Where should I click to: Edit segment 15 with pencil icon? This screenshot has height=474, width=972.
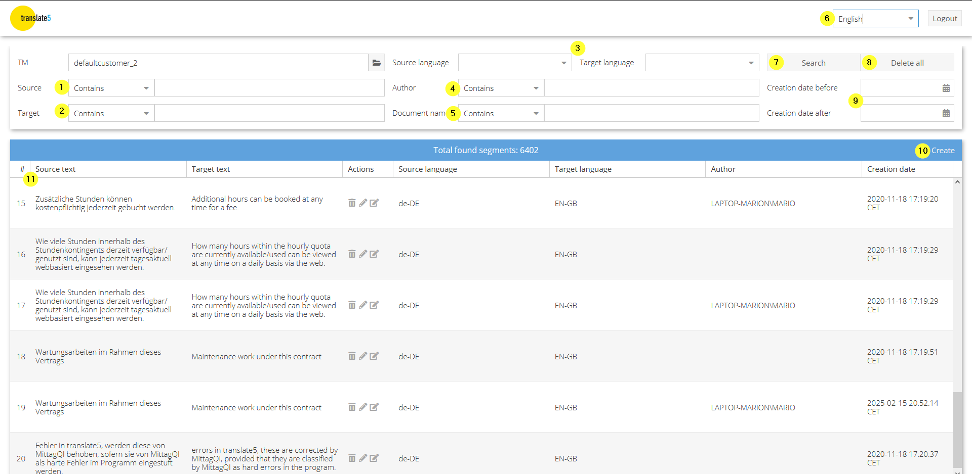coord(363,203)
